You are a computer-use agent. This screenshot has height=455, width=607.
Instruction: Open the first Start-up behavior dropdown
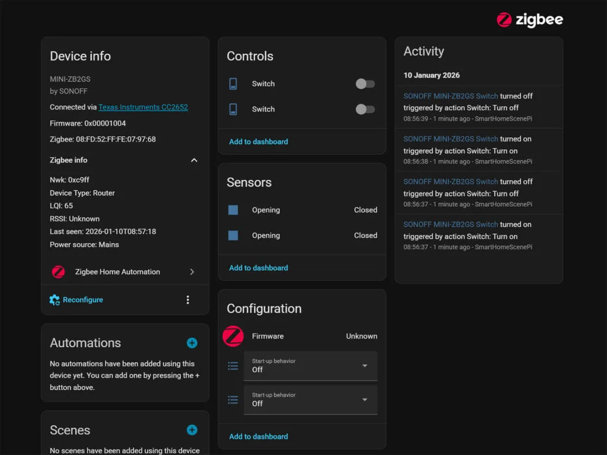(x=311, y=366)
